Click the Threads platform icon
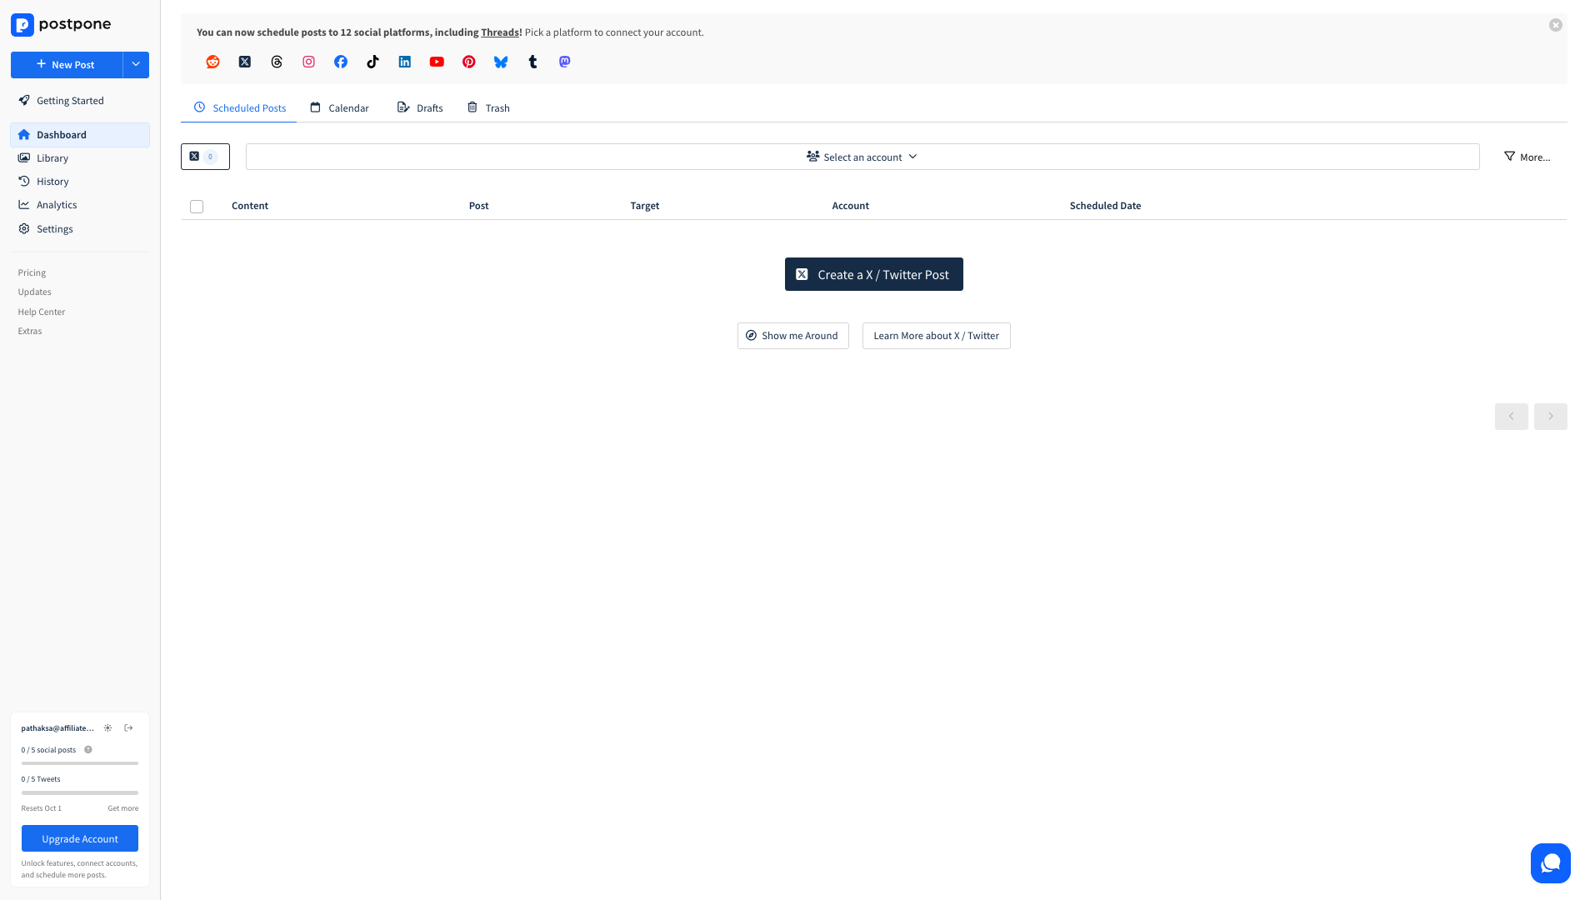This screenshot has width=1585, height=900. pos(277,62)
